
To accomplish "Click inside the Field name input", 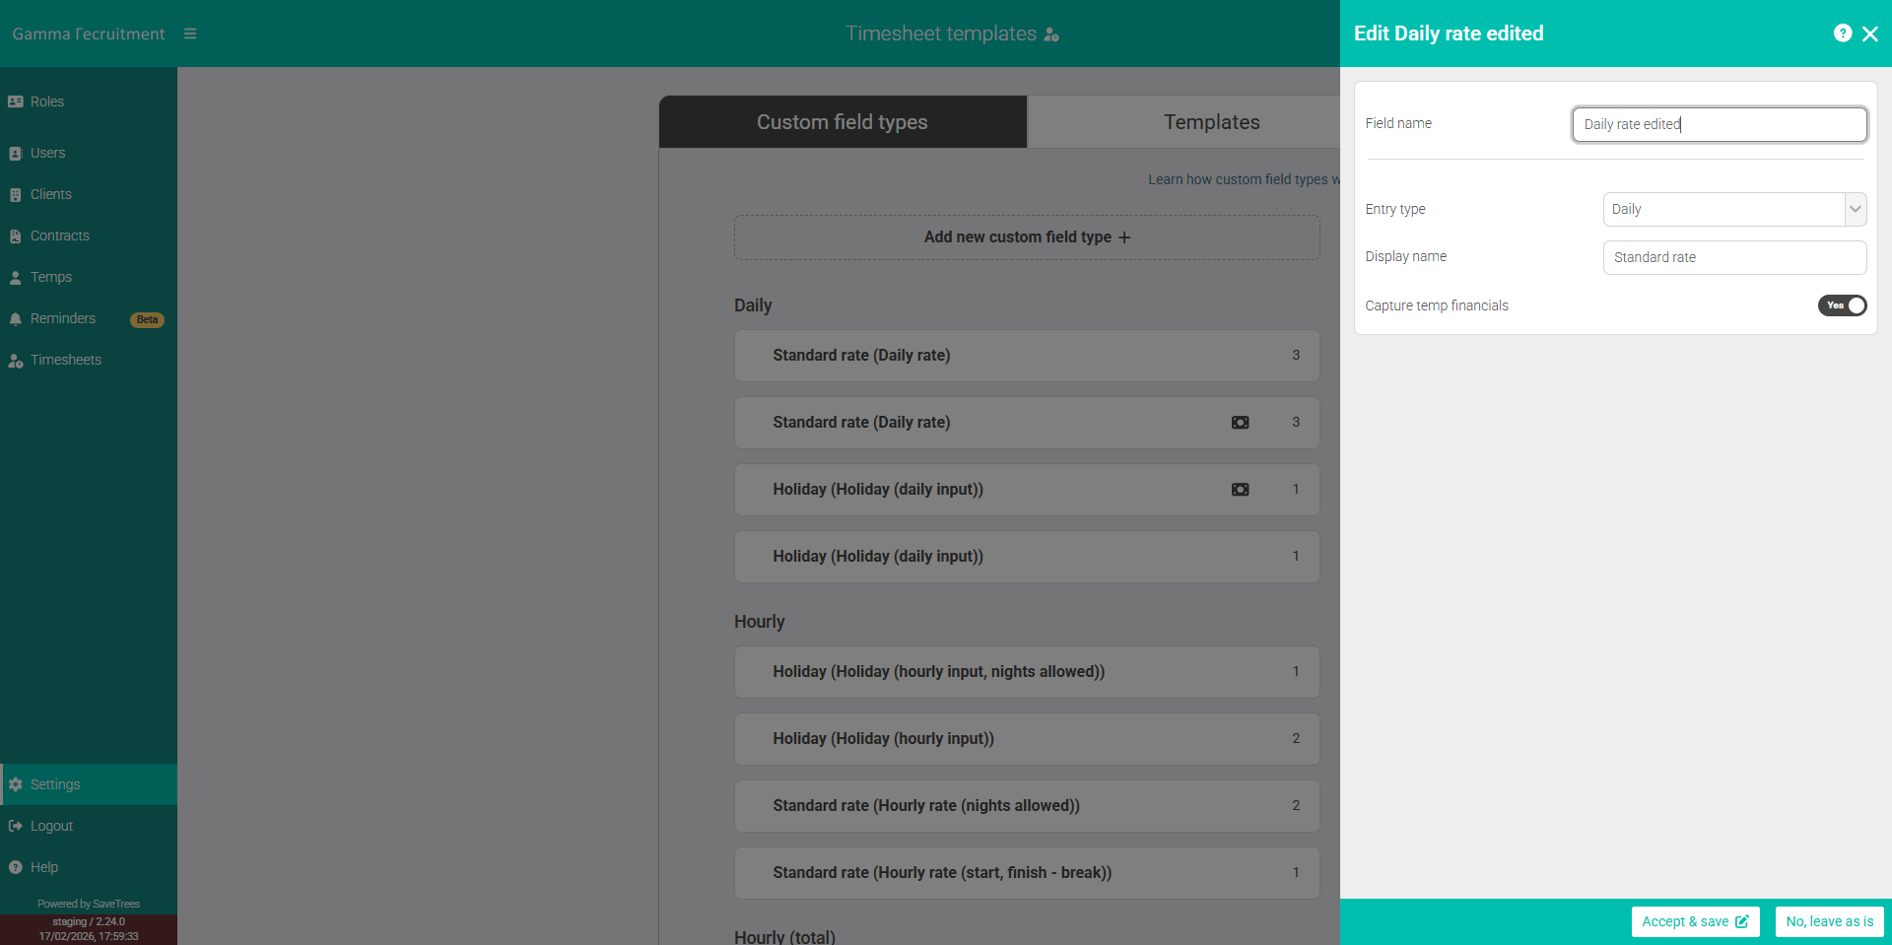I will [x=1719, y=124].
